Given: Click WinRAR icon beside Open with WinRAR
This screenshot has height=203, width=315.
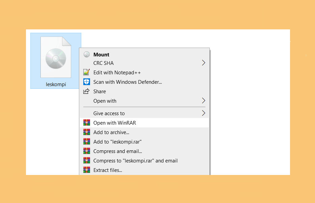Looking at the screenshot, I should tap(87, 123).
